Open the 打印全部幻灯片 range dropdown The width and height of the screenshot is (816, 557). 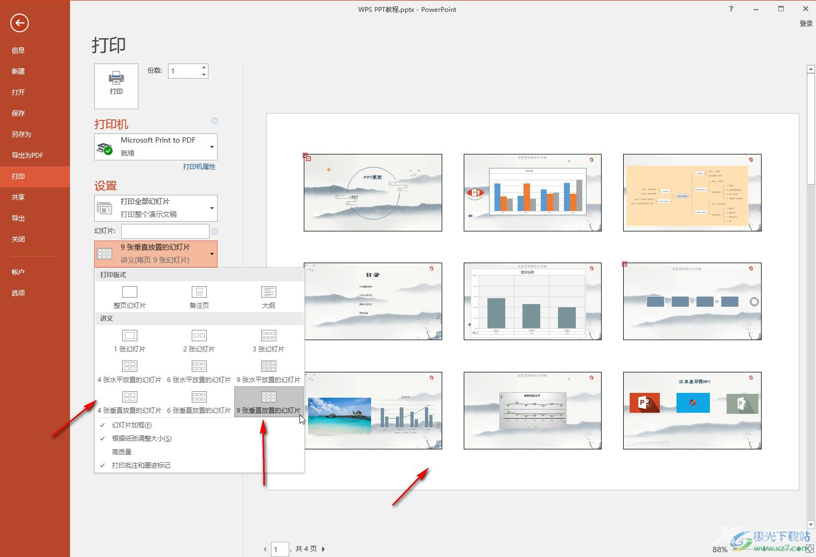pyautogui.click(x=156, y=208)
